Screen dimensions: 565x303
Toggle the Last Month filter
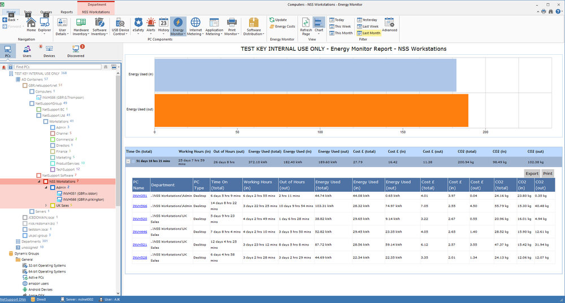click(x=368, y=33)
